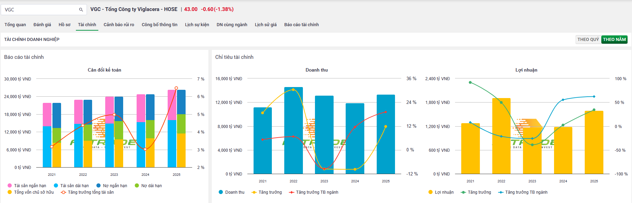Toggle Tài sản dài hạn legend series

click(71, 186)
